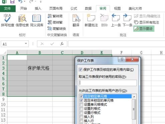Click the password input field in dialog
Viewport: 165px width, 124px height.
(108, 83)
